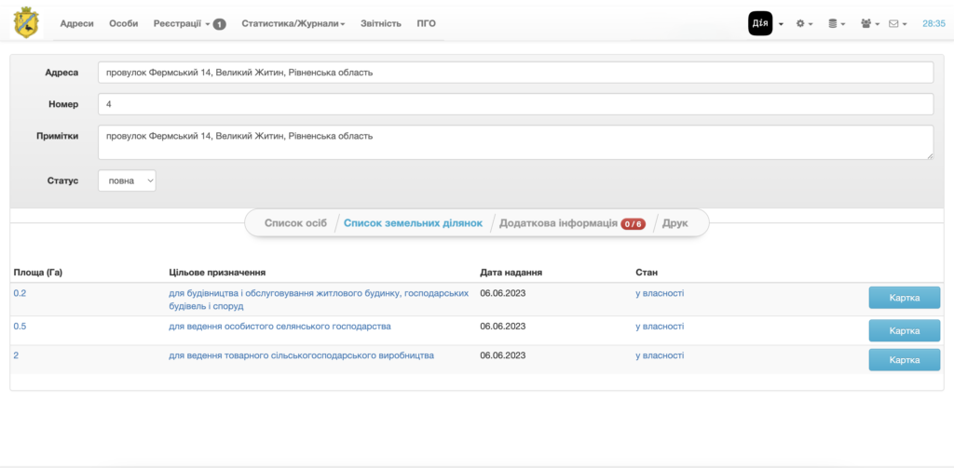Open the для ведення особистого селянського господарства link

pos(279,327)
